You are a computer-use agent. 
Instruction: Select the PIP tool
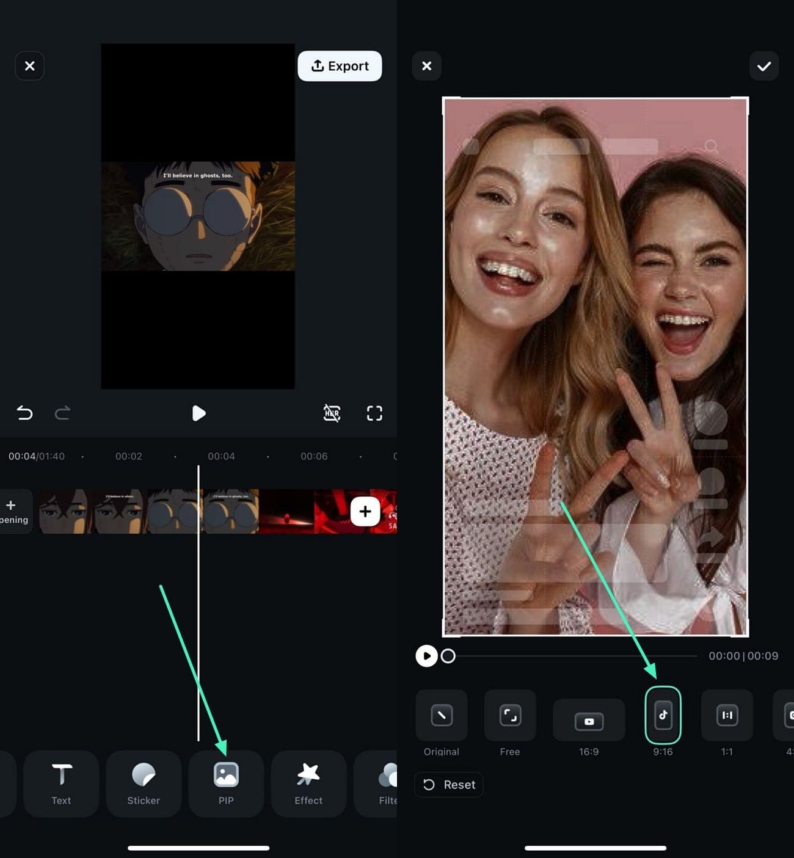pyautogui.click(x=226, y=784)
